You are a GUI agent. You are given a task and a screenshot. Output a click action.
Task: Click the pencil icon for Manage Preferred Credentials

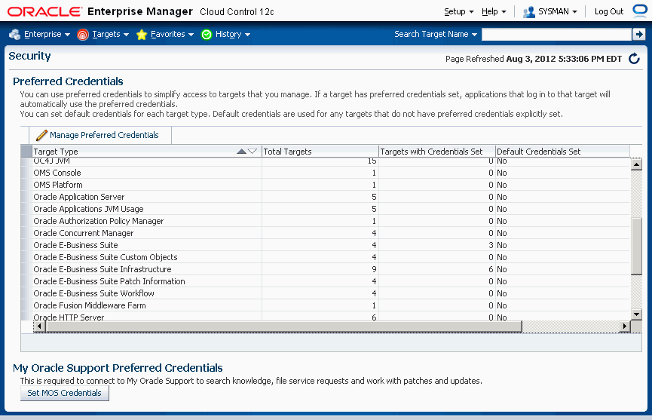41,135
